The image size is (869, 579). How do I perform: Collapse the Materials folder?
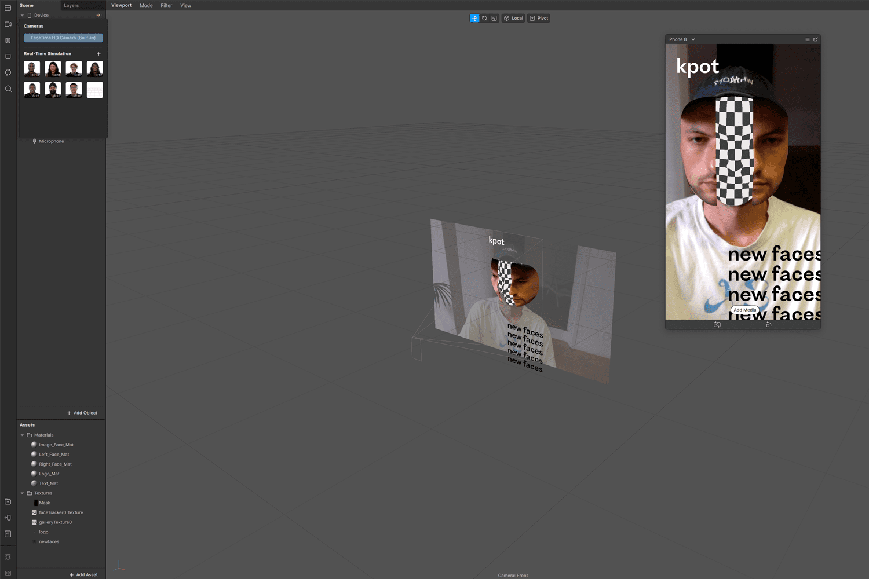[23, 435]
